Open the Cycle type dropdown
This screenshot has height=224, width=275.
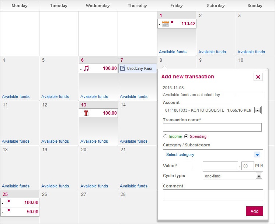click(259, 176)
